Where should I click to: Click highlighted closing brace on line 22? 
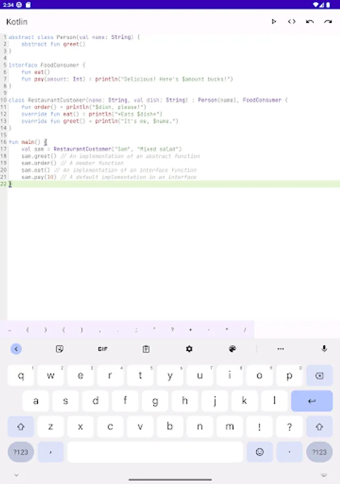click(10, 184)
